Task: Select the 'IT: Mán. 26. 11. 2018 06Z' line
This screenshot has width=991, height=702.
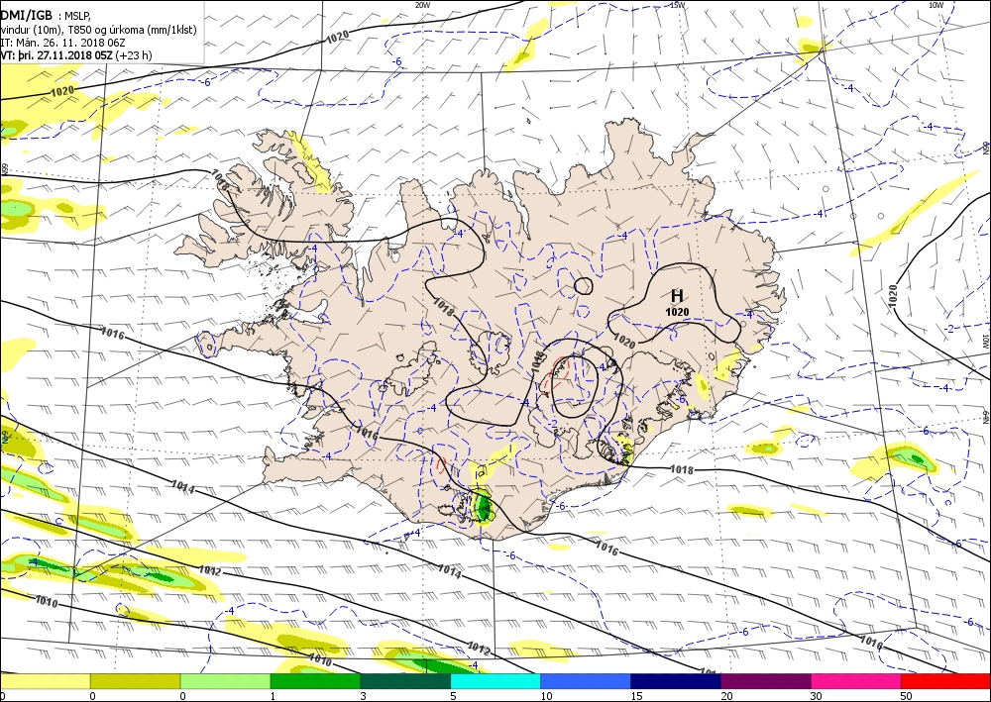Action: (62, 43)
